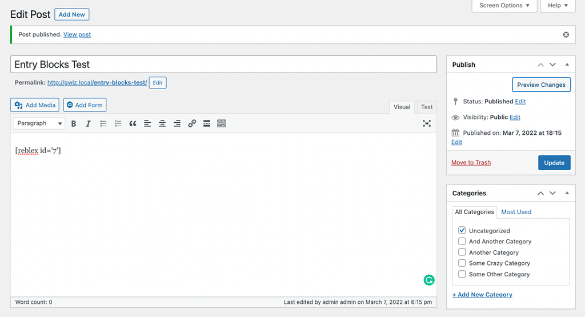Click the Add Form button

85,105
